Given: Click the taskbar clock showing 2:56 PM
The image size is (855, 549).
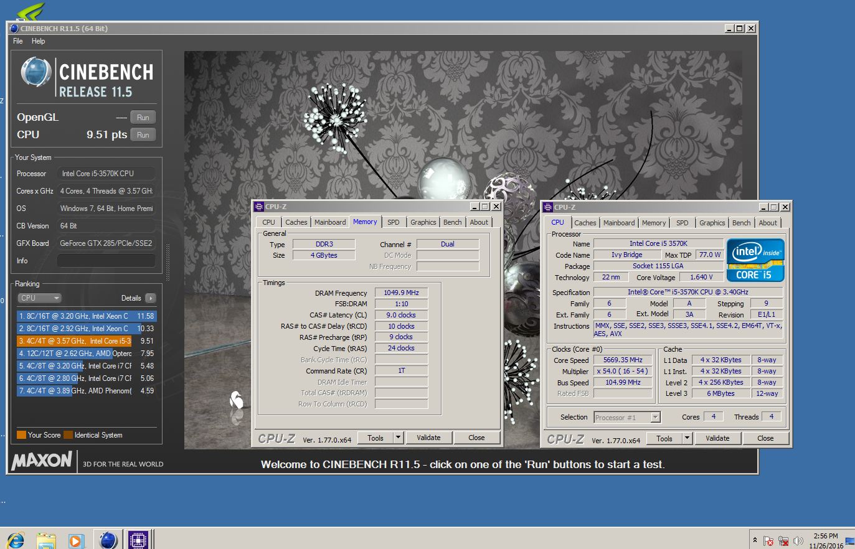Looking at the screenshot, I should (826, 540).
